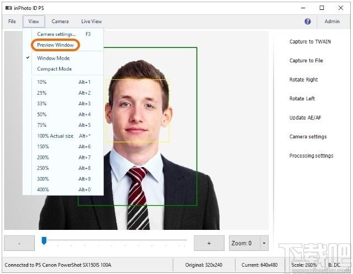The height and width of the screenshot is (274, 353).
Task: Click the Connected to PS Canon status text
Action: tap(58, 265)
